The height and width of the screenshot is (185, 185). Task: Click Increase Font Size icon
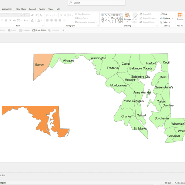33,15
